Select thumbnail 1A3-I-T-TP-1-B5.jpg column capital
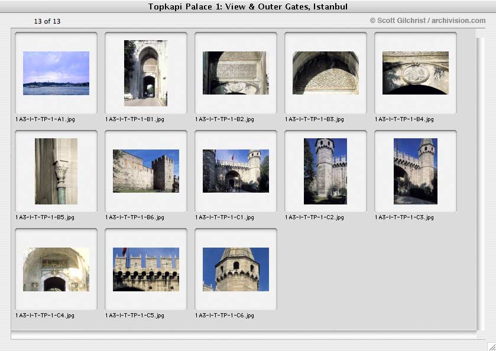The height and width of the screenshot is (351, 496). pos(56,171)
